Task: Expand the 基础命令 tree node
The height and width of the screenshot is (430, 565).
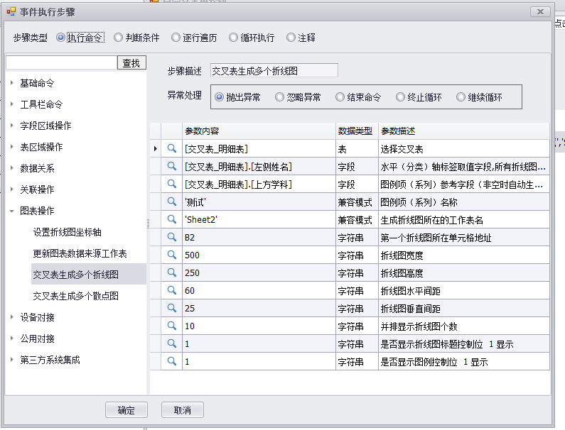Action: tap(12, 83)
